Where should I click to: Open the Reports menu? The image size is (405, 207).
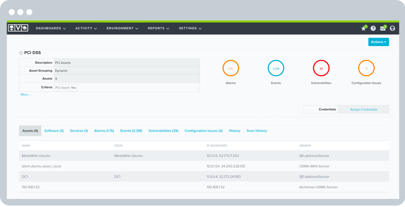coord(158,28)
